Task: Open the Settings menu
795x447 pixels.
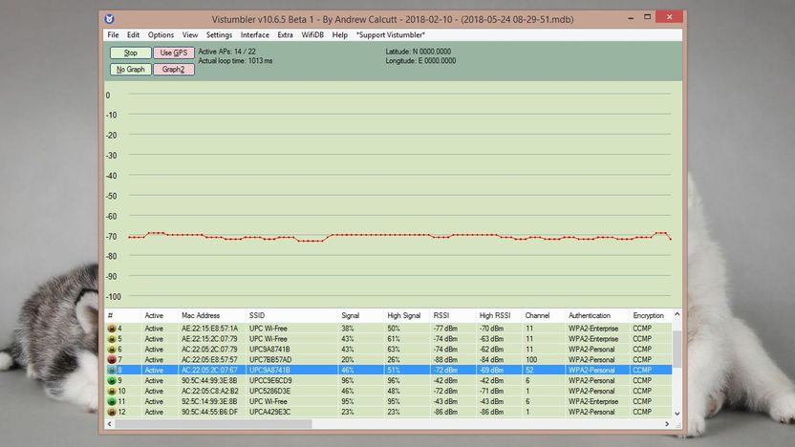Action: pos(219,35)
